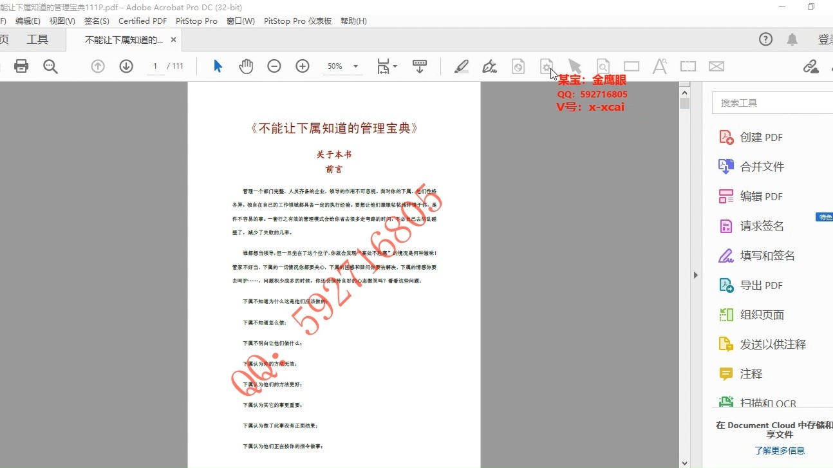Expand the collapsed right panel chevron

coord(697,275)
